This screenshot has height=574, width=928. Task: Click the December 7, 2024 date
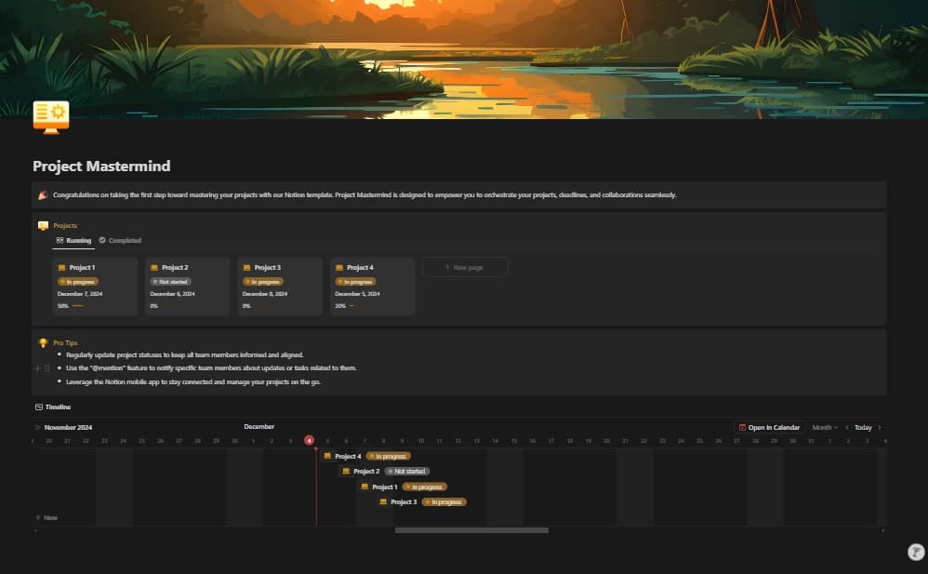[80, 294]
